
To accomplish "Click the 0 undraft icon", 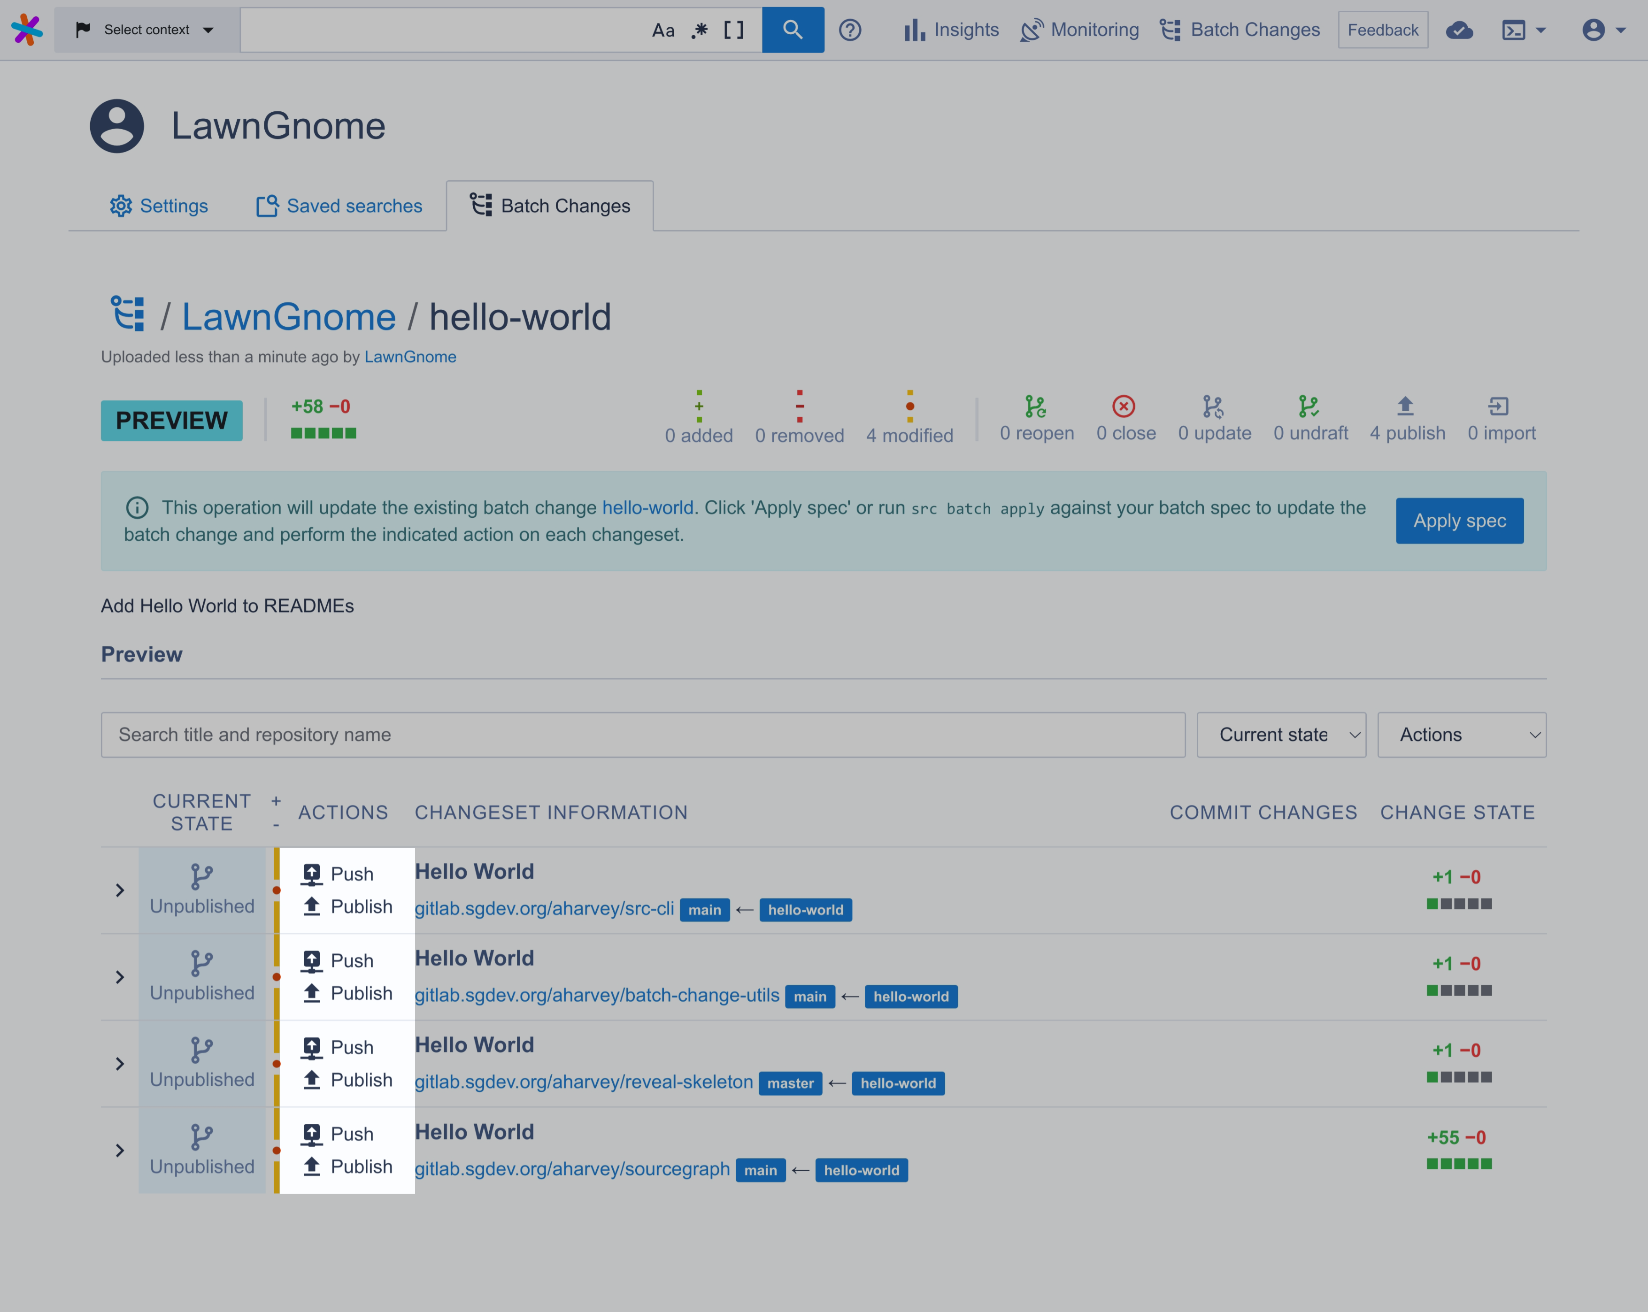I will click(x=1309, y=406).
